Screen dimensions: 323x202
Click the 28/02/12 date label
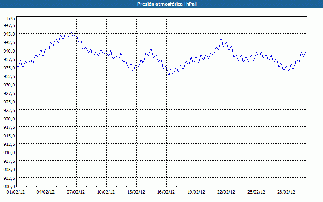(286, 192)
